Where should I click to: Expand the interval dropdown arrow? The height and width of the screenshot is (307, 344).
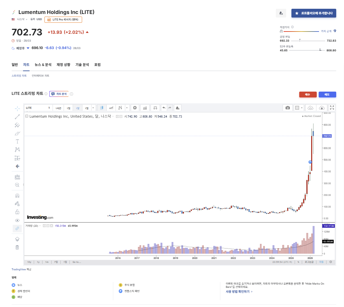pos(93,108)
